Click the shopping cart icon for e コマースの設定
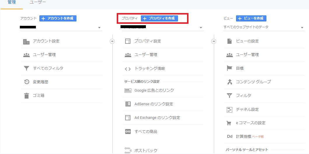309x154 pixels. tap(229, 123)
